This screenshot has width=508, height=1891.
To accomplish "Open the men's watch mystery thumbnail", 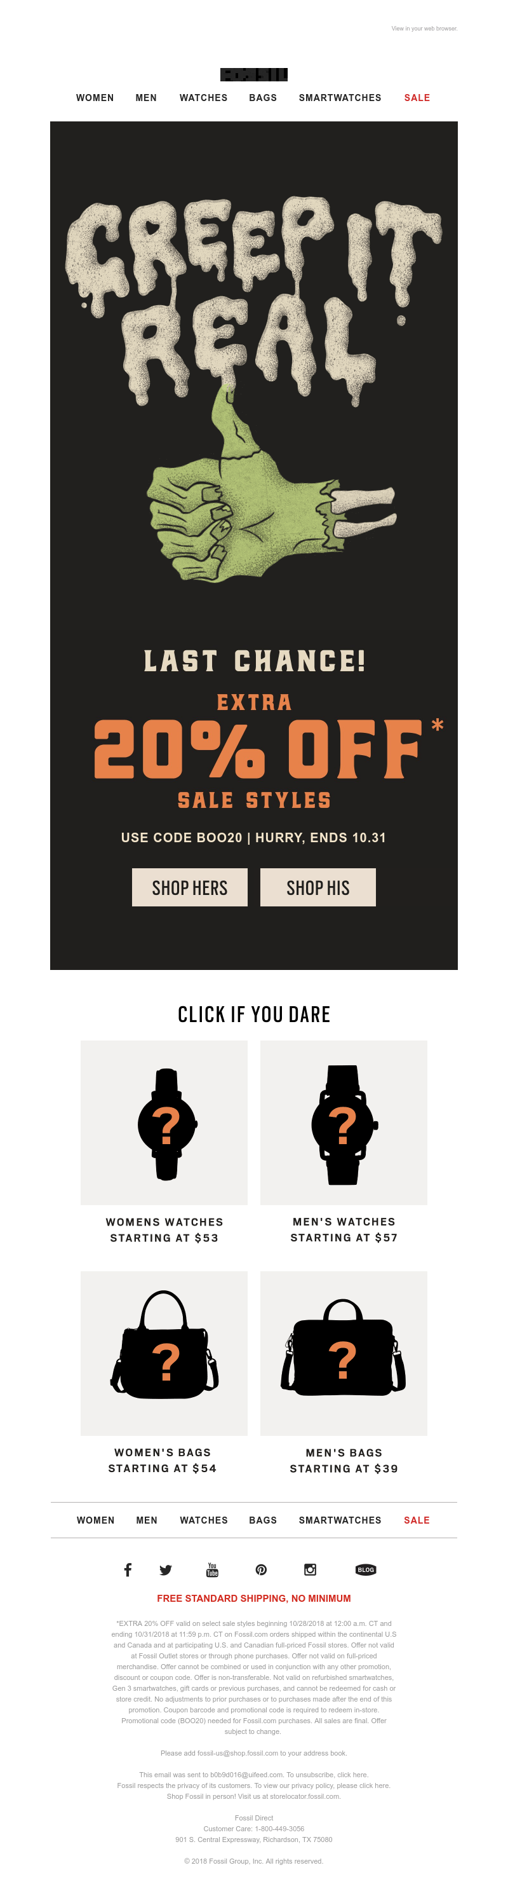I will (x=344, y=1123).
